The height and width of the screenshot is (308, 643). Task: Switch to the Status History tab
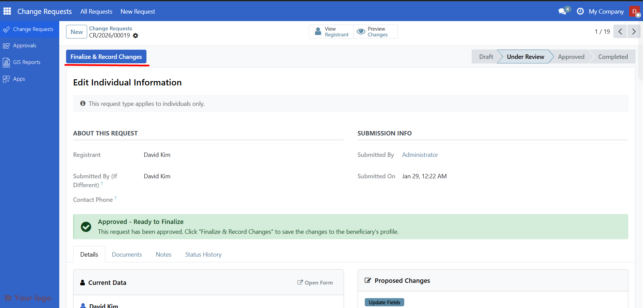tap(203, 255)
